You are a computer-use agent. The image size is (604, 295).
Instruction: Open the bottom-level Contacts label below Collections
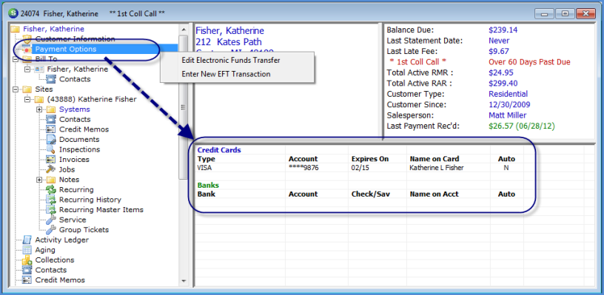point(51,270)
